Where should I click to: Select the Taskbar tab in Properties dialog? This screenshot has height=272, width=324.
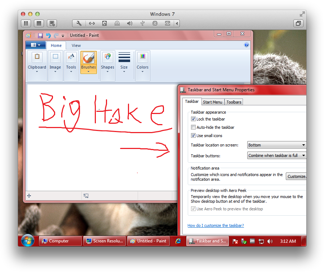click(192, 102)
